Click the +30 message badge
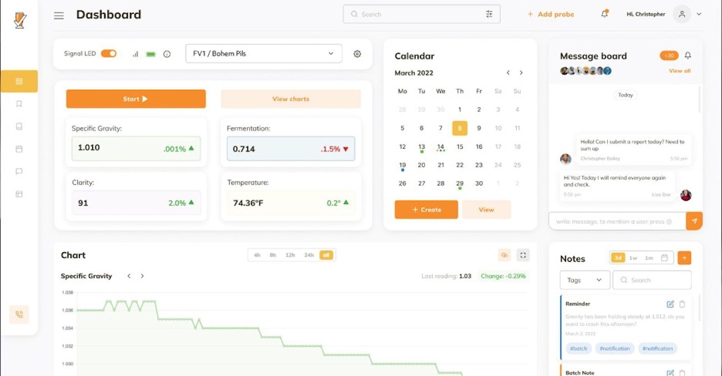This screenshot has height=376, width=722. click(x=669, y=55)
